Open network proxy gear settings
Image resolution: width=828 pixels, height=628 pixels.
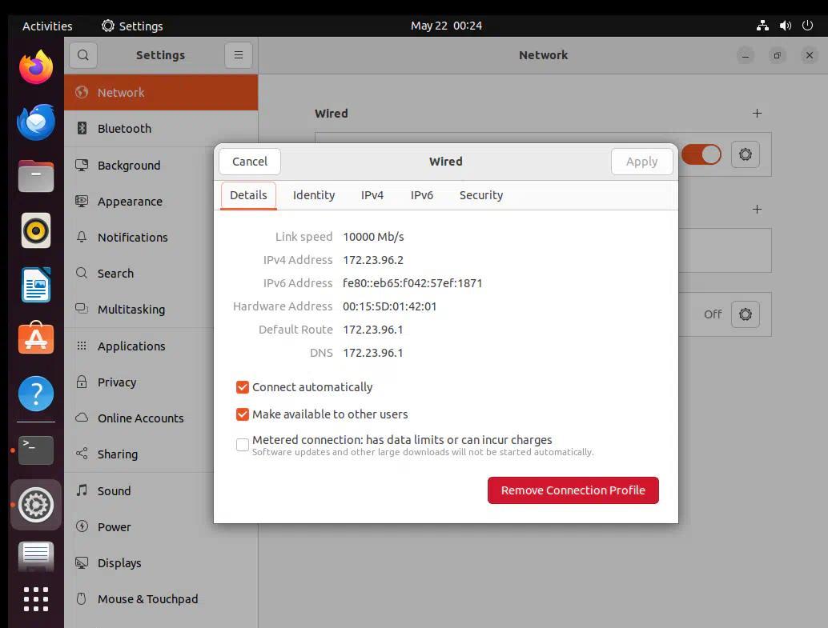pyautogui.click(x=745, y=314)
